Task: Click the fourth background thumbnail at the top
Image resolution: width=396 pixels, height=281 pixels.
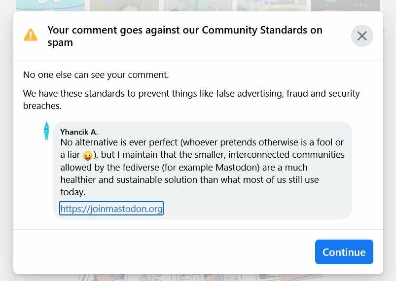Action: pyautogui.click(x=272, y=5)
